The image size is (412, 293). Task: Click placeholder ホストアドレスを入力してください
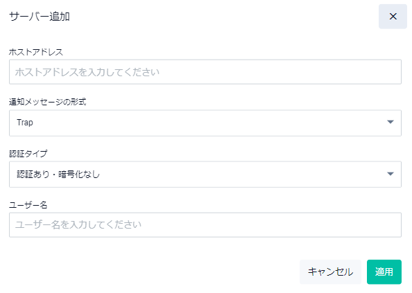coord(87,72)
